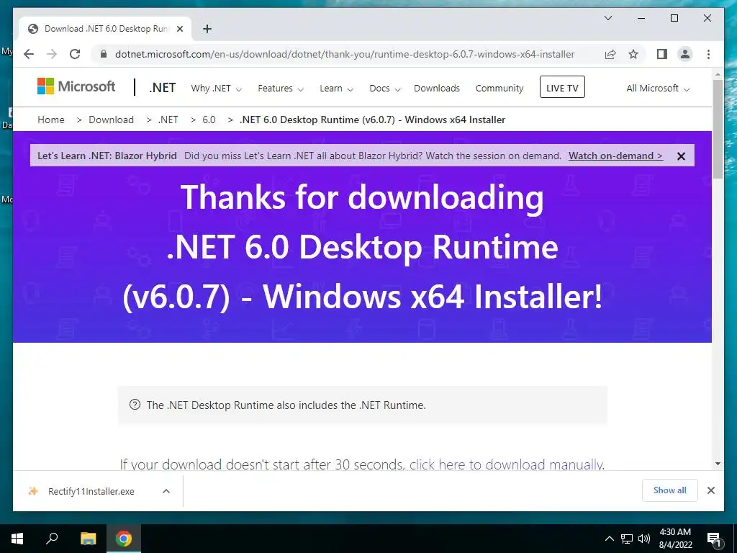Viewport: 737px width, 553px height.
Task: Expand the Learn menu
Action: [336, 89]
